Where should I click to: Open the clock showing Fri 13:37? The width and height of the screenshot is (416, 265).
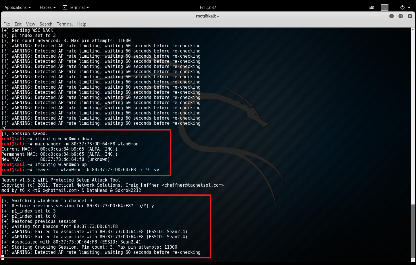(x=208, y=7)
